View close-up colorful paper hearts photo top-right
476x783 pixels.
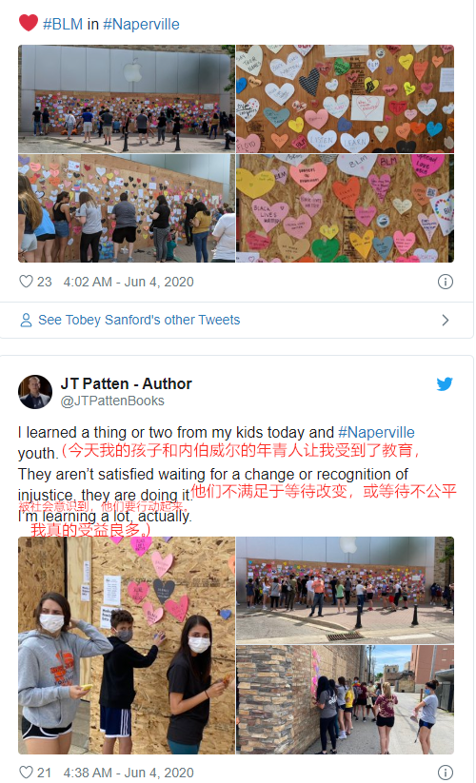[x=346, y=99]
